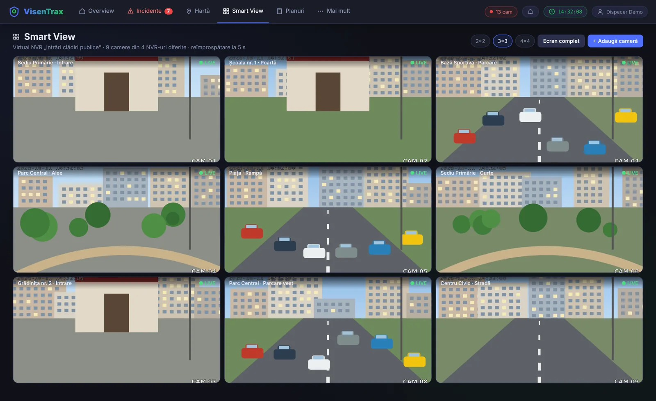Open the Sediu Primărie · Curte feed
The width and height of the screenshot is (656, 401).
(539, 220)
